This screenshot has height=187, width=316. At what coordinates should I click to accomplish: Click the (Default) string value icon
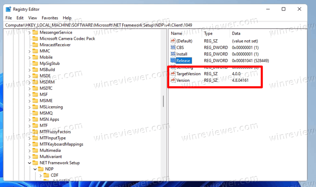tap(173, 41)
